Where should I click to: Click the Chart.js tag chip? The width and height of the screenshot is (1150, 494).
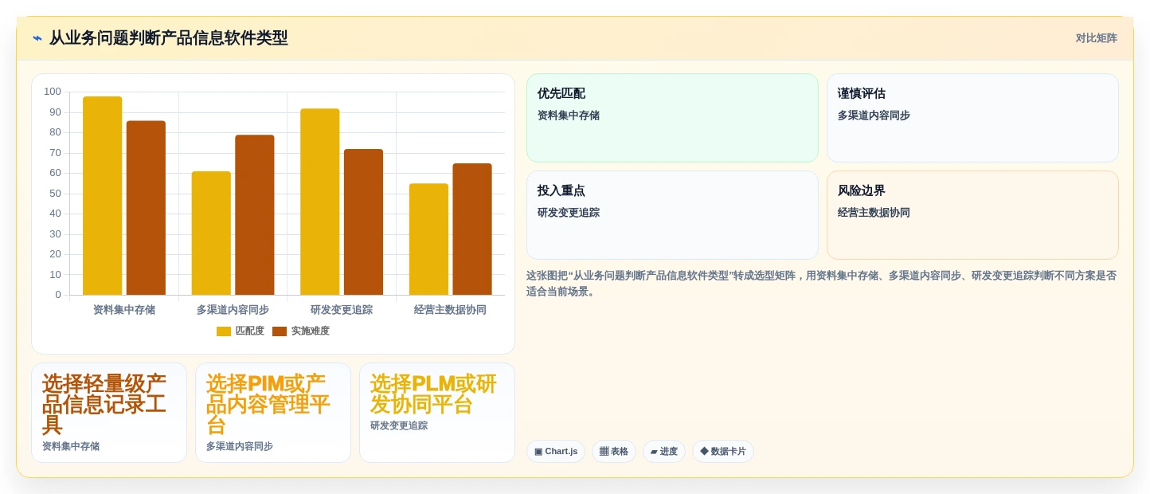[x=556, y=452]
